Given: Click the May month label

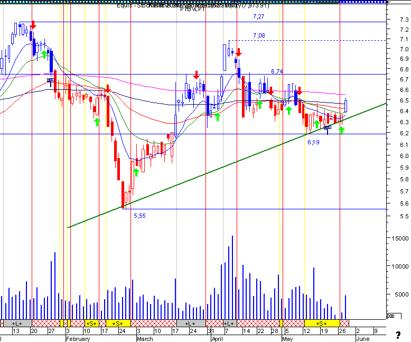Looking at the screenshot, I should point(287,339).
